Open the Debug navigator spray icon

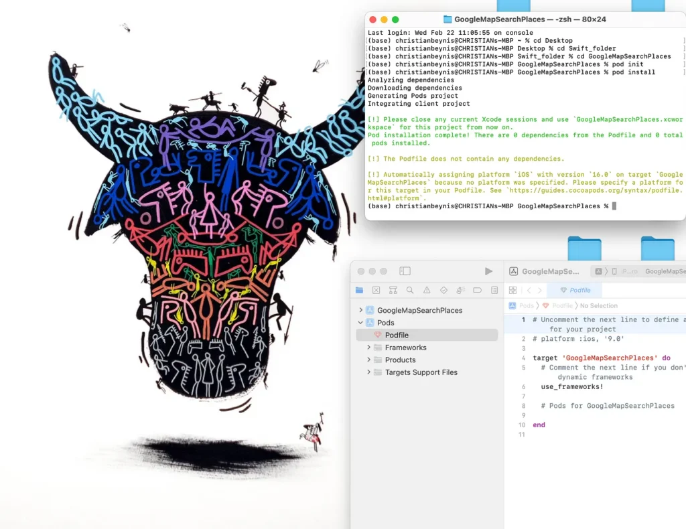[460, 290]
